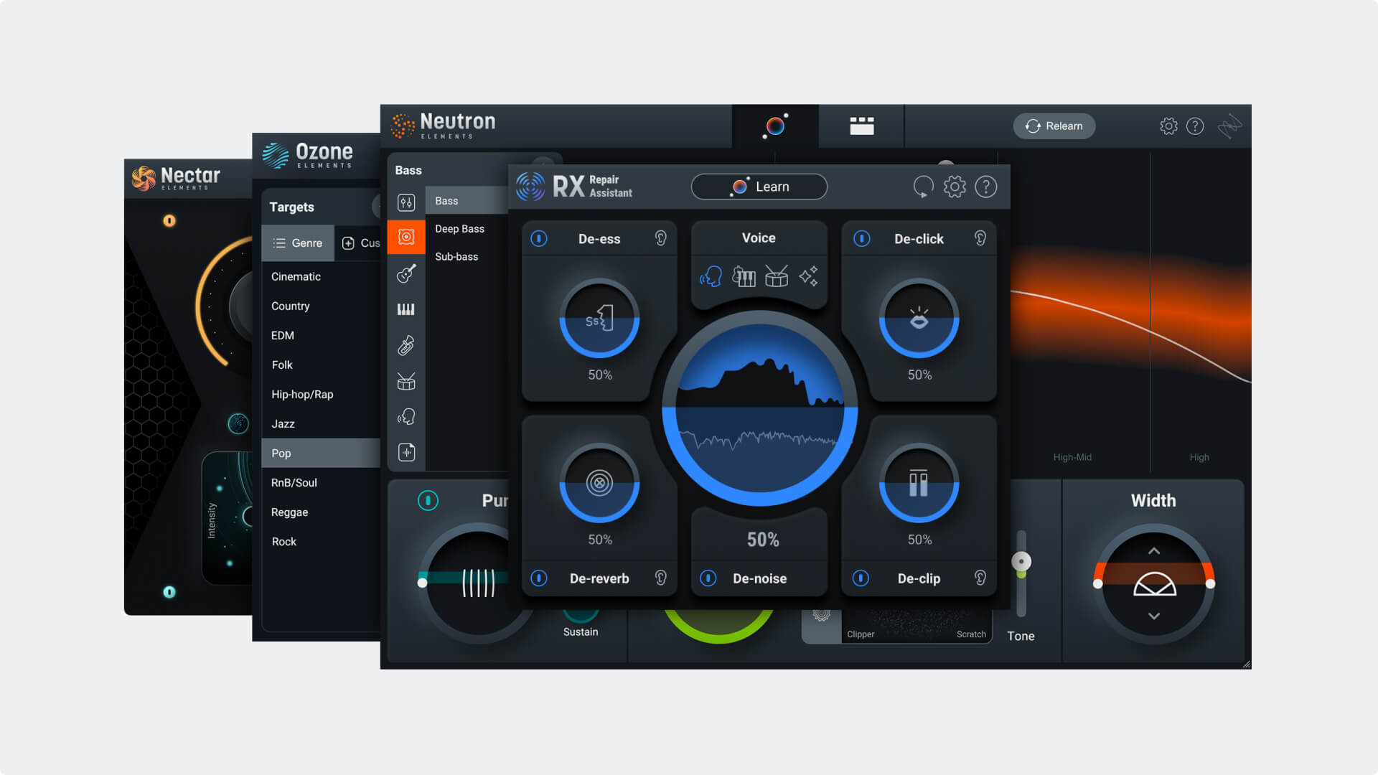Screen dimensions: 1378x775
Task: Select the piano keys source type in RX
Action: click(744, 276)
